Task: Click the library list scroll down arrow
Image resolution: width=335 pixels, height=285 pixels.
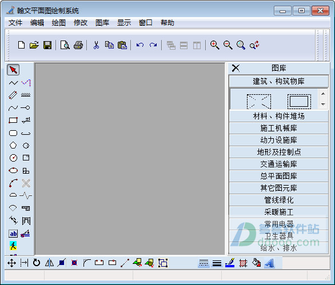Action: click(x=323, y=105)
